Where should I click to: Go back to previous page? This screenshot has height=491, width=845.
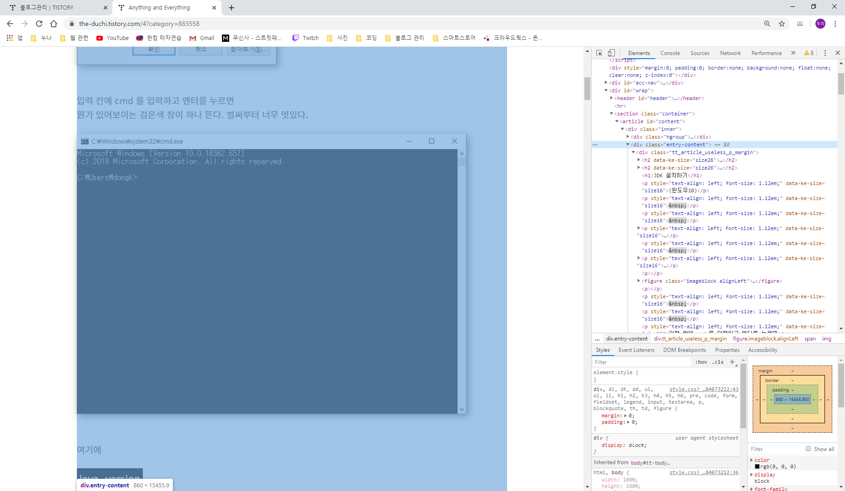click(10, 24)
